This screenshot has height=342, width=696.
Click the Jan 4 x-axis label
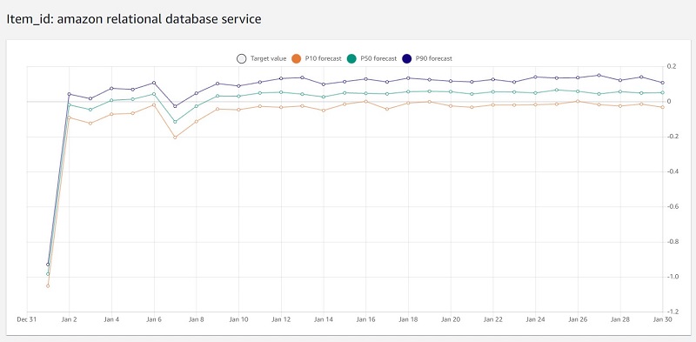[111, 319]
